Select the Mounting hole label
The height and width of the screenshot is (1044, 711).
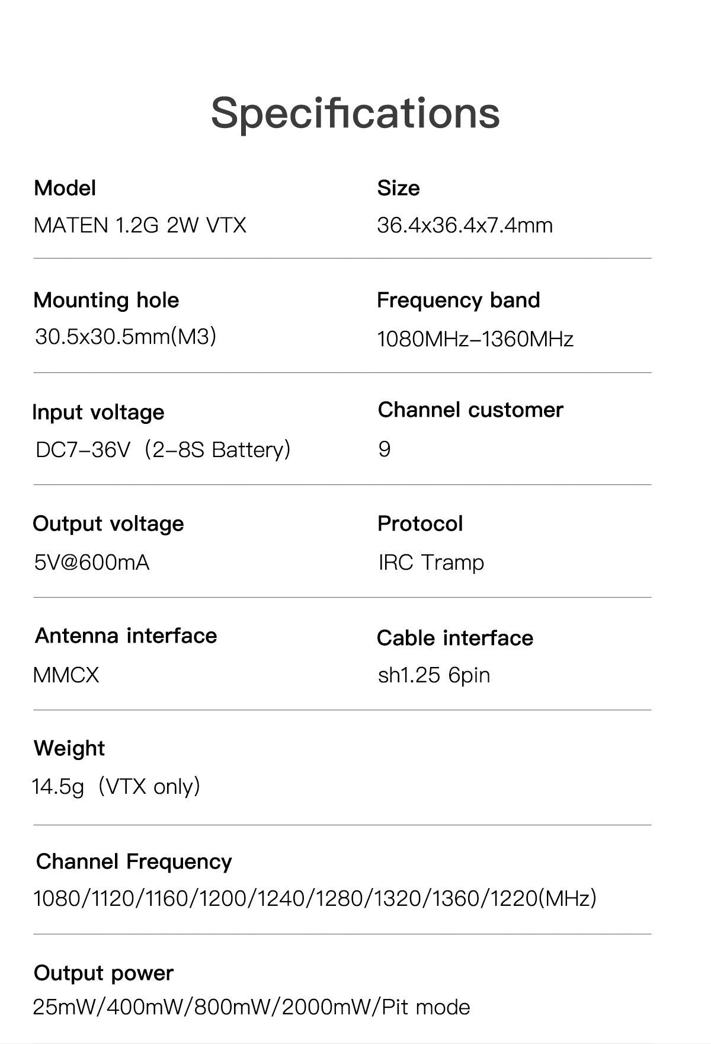pos(106,300)
